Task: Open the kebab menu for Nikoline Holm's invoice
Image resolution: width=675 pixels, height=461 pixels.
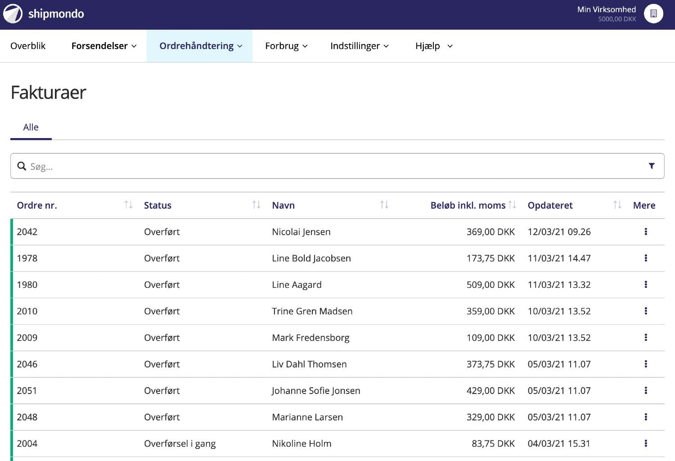Action: pyautogui.click(x=645, y=443)
